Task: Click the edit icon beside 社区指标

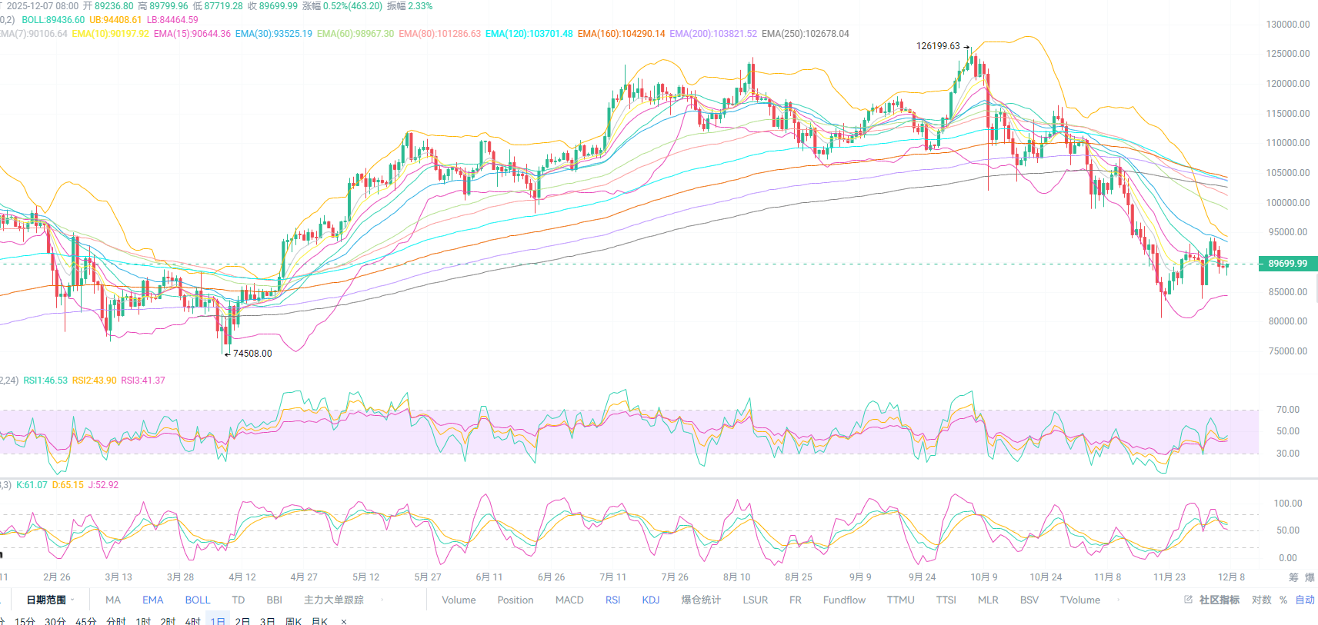Action: 1188,600
